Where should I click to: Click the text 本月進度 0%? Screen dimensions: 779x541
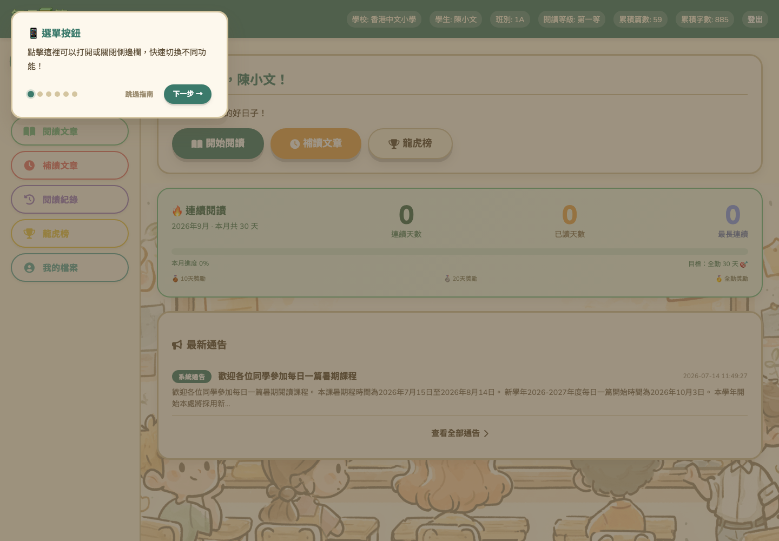tap(190, 263)
